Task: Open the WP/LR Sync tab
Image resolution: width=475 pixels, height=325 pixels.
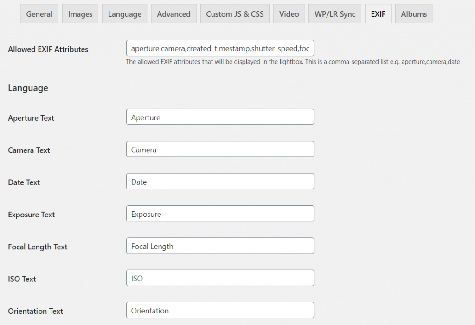Action: click(335, 14)
